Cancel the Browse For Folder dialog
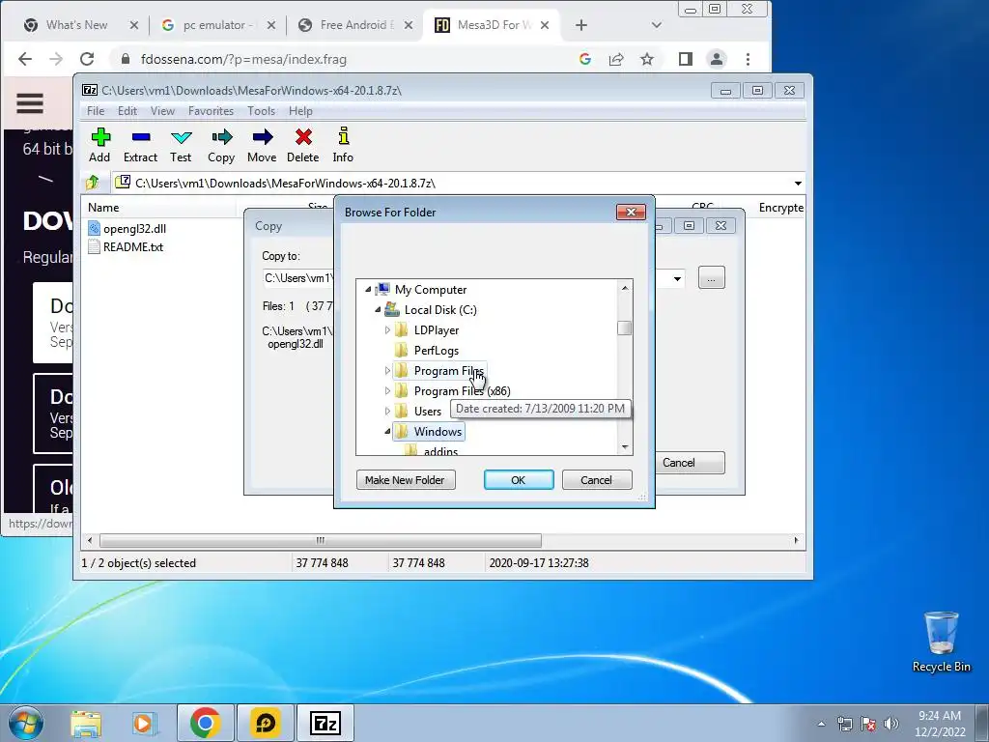 coord(596,480)
